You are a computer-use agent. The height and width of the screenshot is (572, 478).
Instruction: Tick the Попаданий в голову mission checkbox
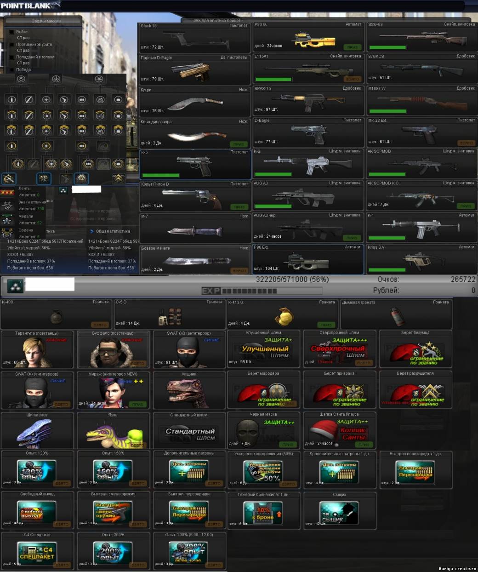[x=12, y=57]
